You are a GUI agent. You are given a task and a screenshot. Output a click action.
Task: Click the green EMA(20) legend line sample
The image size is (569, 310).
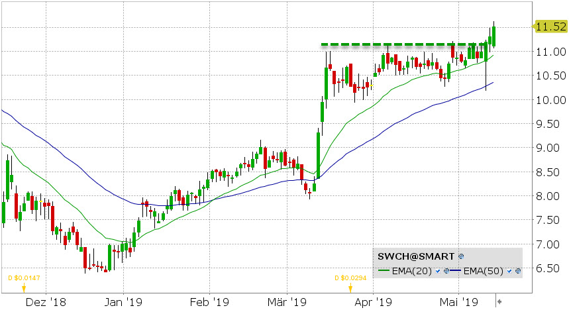pyautogui.click(x=384, y=270)
